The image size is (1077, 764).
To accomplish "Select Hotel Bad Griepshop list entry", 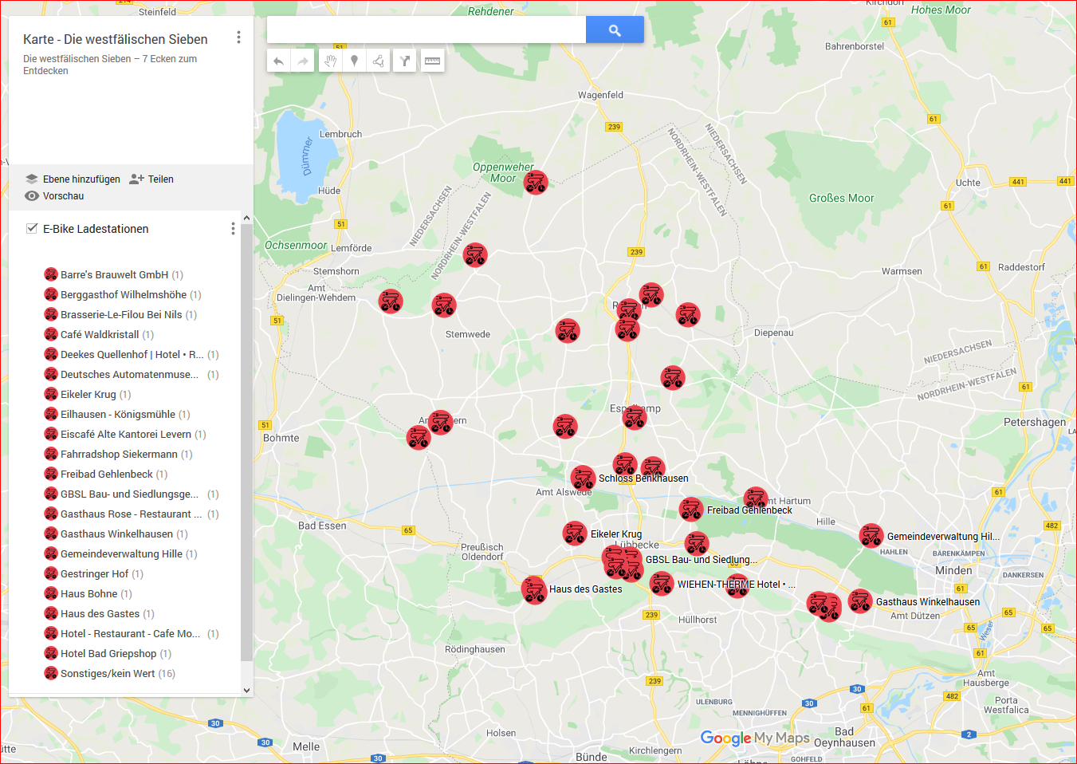I will (x=108, y=654).
